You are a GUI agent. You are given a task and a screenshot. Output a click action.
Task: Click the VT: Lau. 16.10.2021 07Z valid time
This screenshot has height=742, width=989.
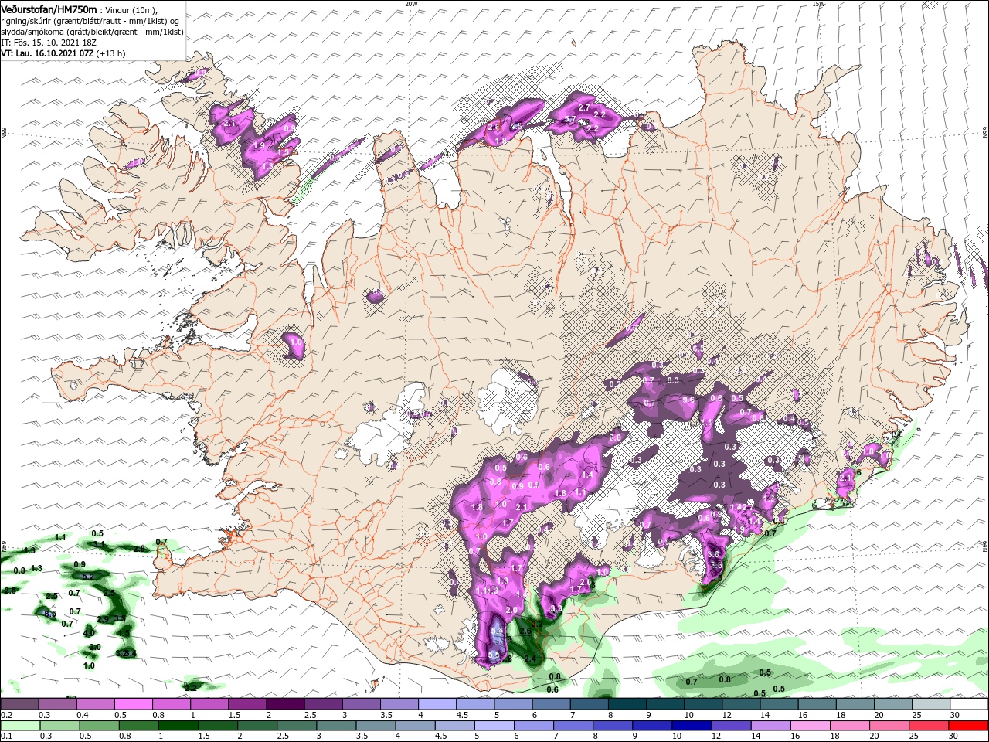(x=47, y=53)
